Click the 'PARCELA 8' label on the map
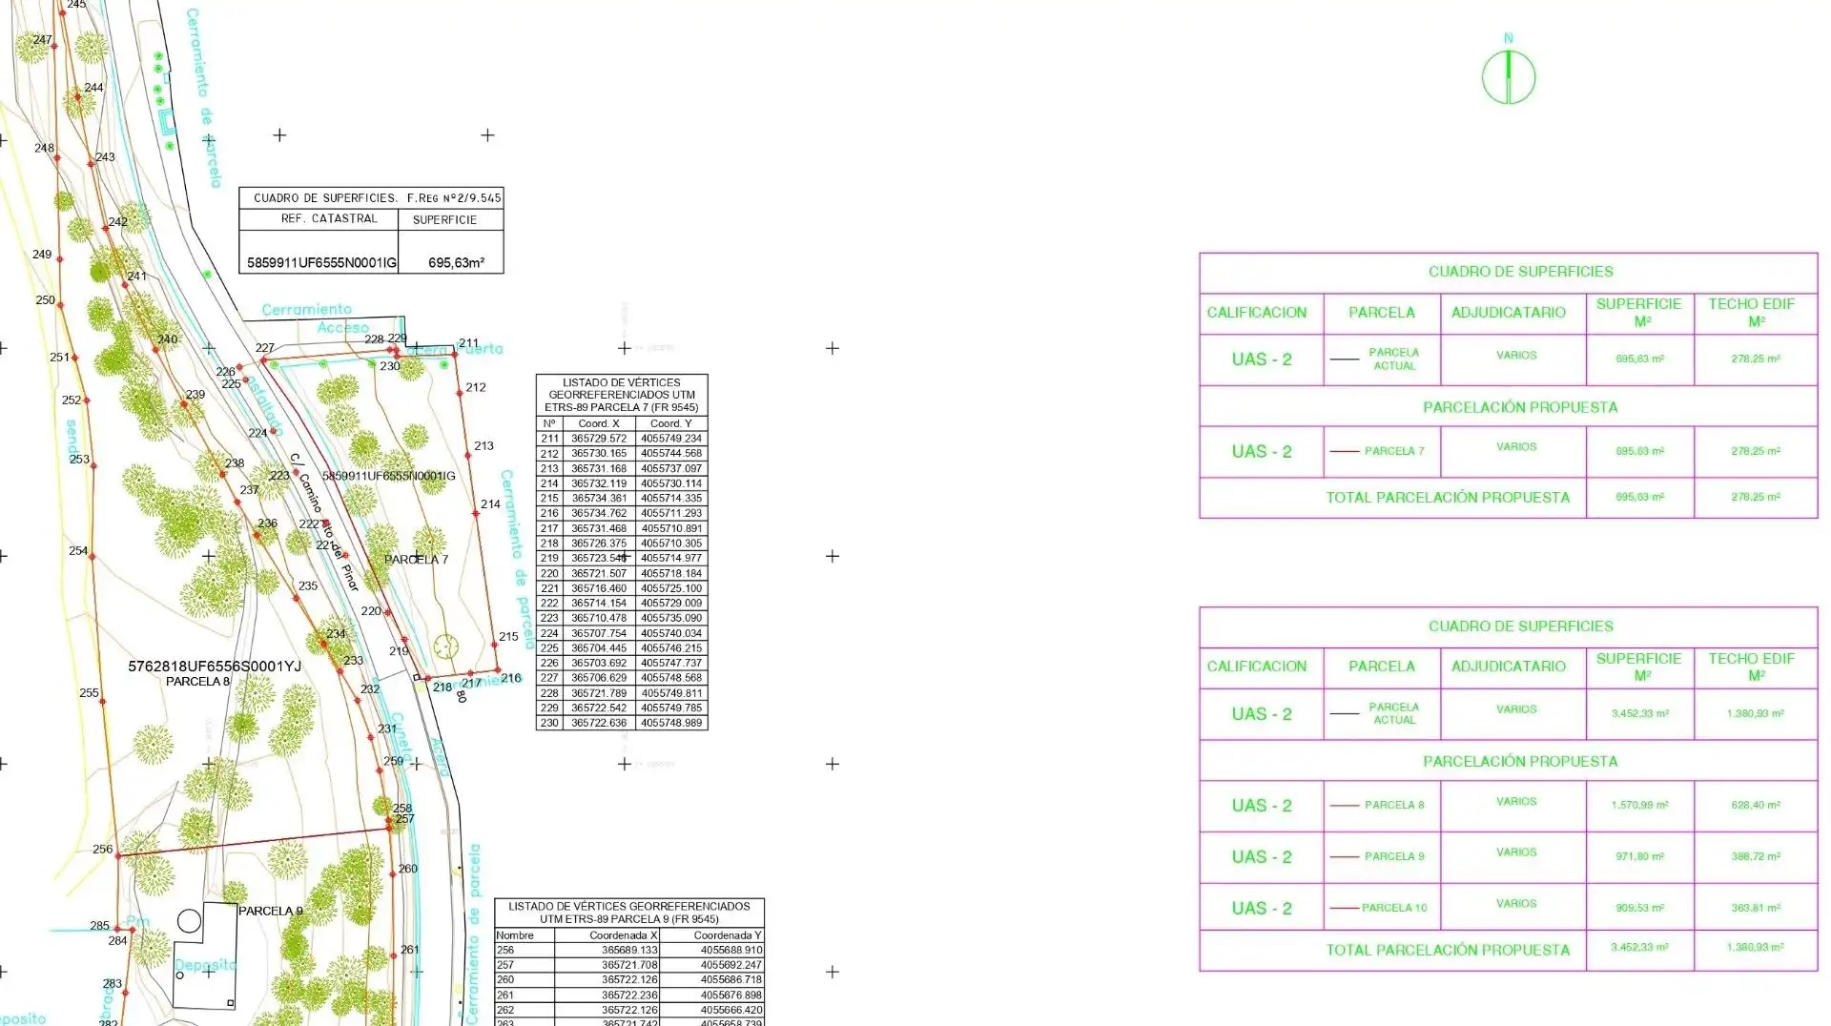1831x1026 pixels. tap(197, 682)
